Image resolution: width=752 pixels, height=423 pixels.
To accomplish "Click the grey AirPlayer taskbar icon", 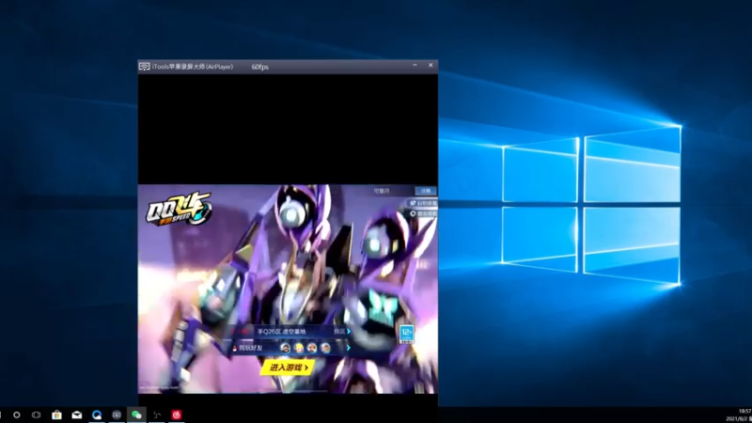I will [117, 415].
